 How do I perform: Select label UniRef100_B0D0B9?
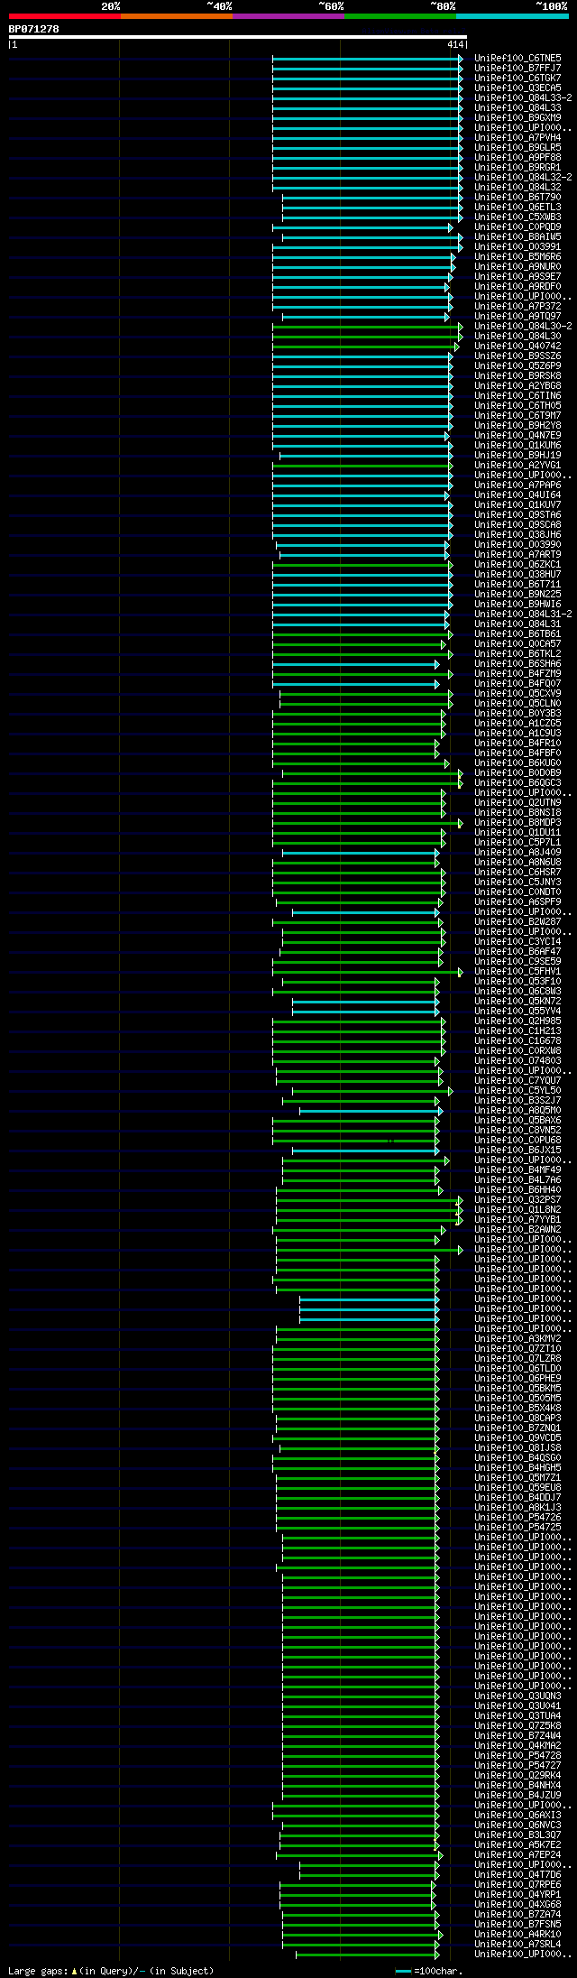[517, 772]
